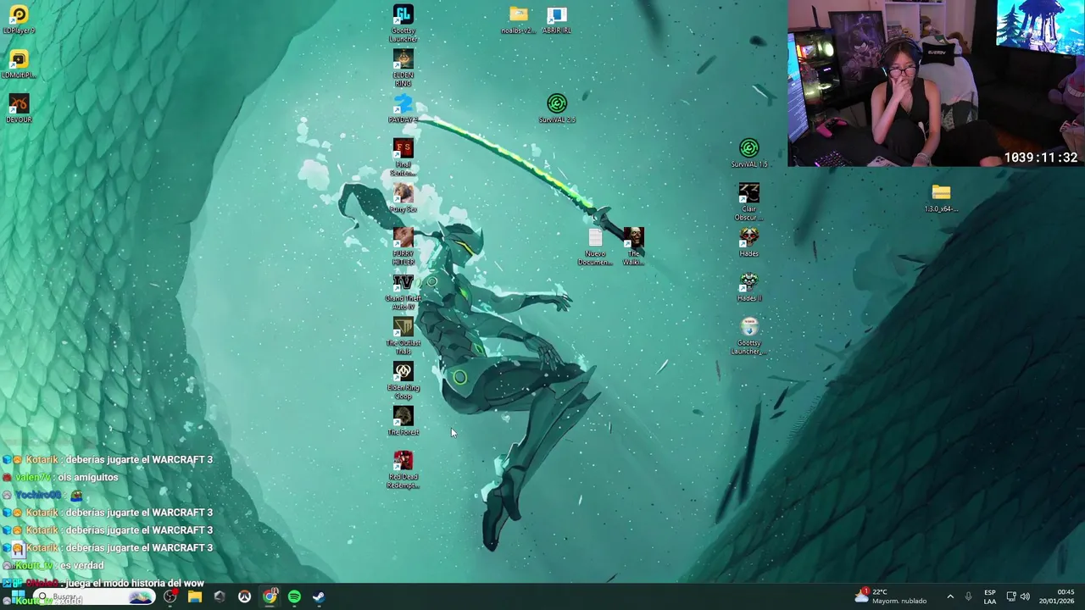Click the webcam overlay of the streamer
The image size is (1085, 610).
[x=936, y=83]
